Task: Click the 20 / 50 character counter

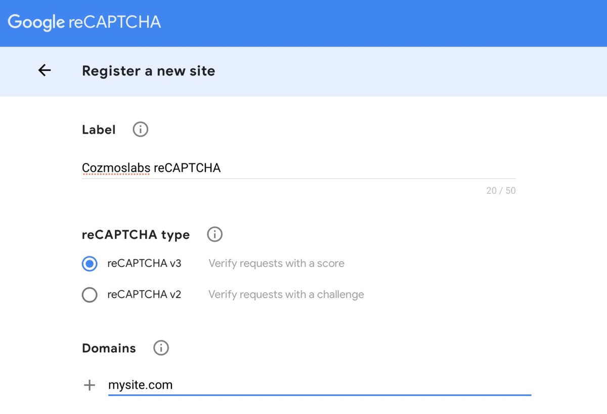Action: tap(501, 191)
